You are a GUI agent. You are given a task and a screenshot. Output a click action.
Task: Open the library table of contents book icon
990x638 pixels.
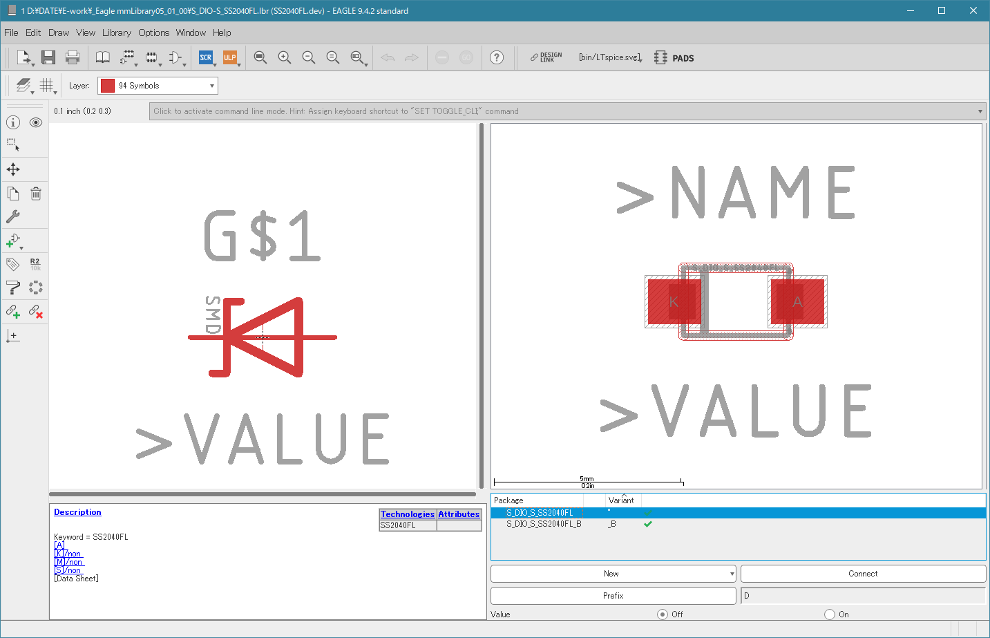tap(102, 57)
